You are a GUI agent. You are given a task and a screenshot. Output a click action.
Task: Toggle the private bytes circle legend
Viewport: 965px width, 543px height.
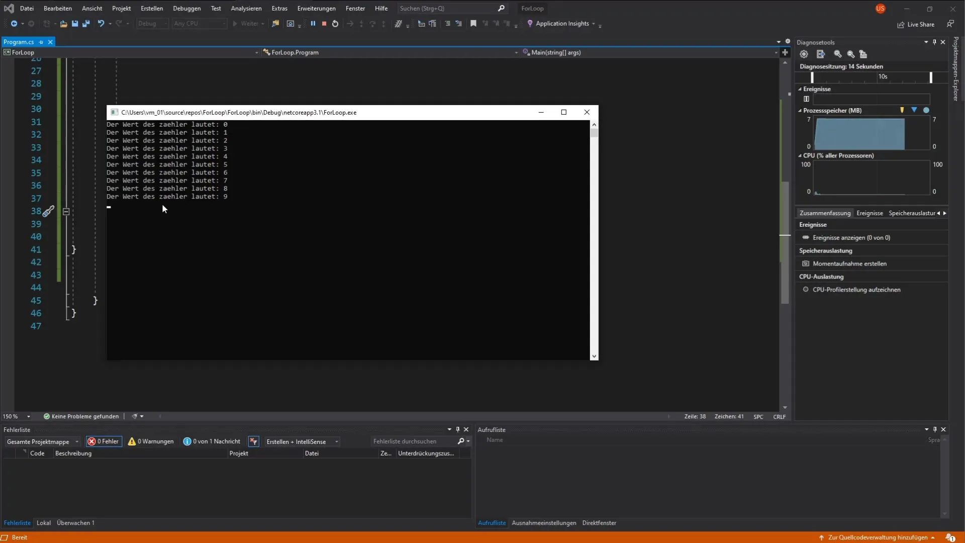tap(926, 110)
